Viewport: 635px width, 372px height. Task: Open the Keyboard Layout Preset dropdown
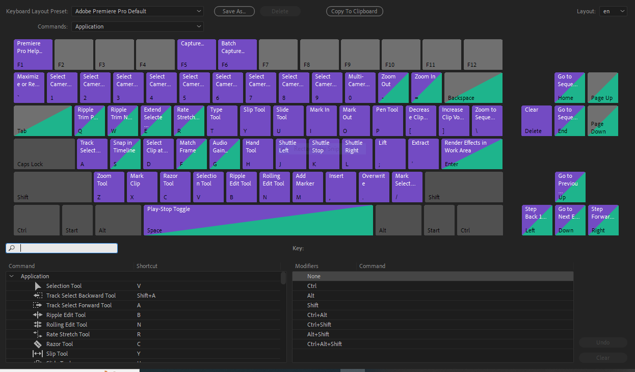(x=137, y=11)
